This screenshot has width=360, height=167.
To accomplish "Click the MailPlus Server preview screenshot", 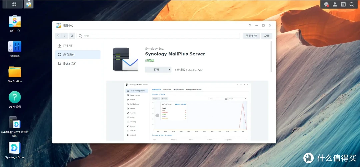I will 187,112.
